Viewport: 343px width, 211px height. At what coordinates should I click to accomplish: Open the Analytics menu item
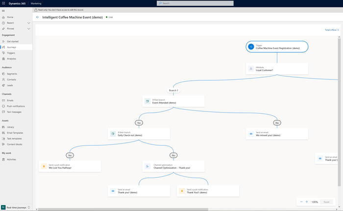tap(16, 59)
